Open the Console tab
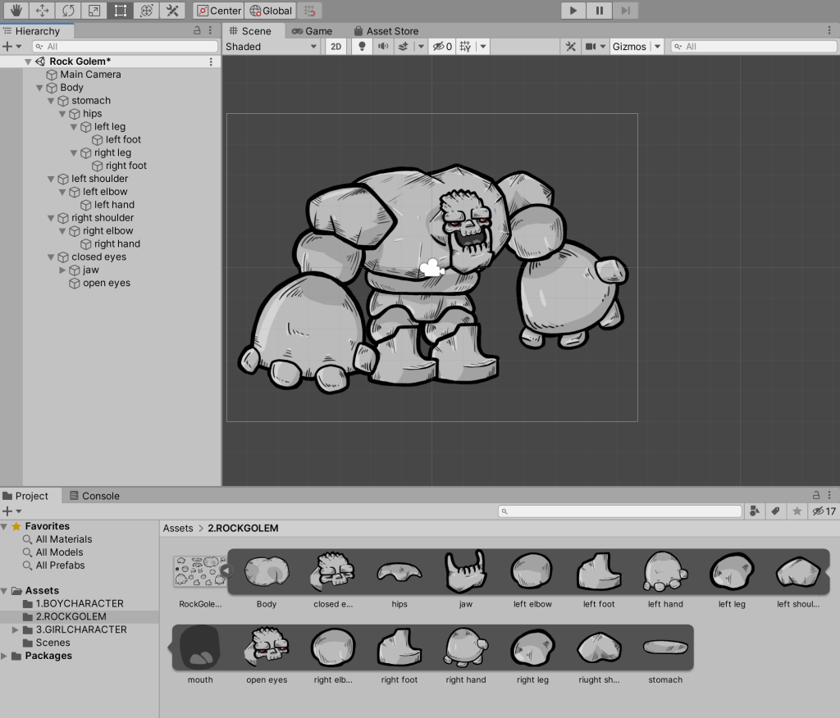This screenshot has height=718, width=840. (x=94, y=496)
